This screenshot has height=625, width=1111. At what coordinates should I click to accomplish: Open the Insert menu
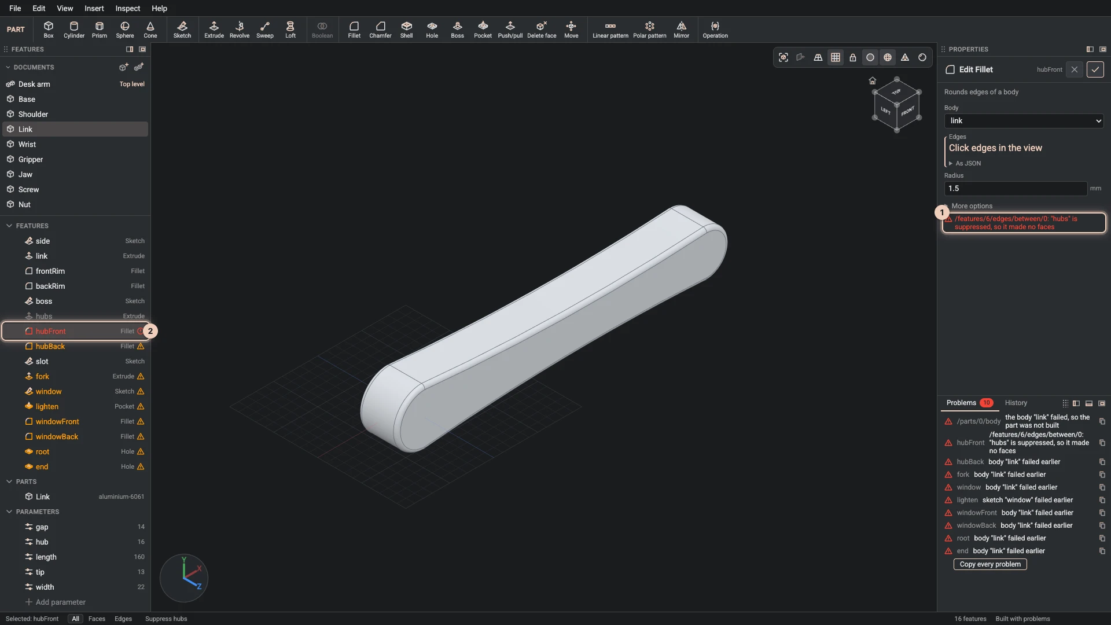click(94, 8)
